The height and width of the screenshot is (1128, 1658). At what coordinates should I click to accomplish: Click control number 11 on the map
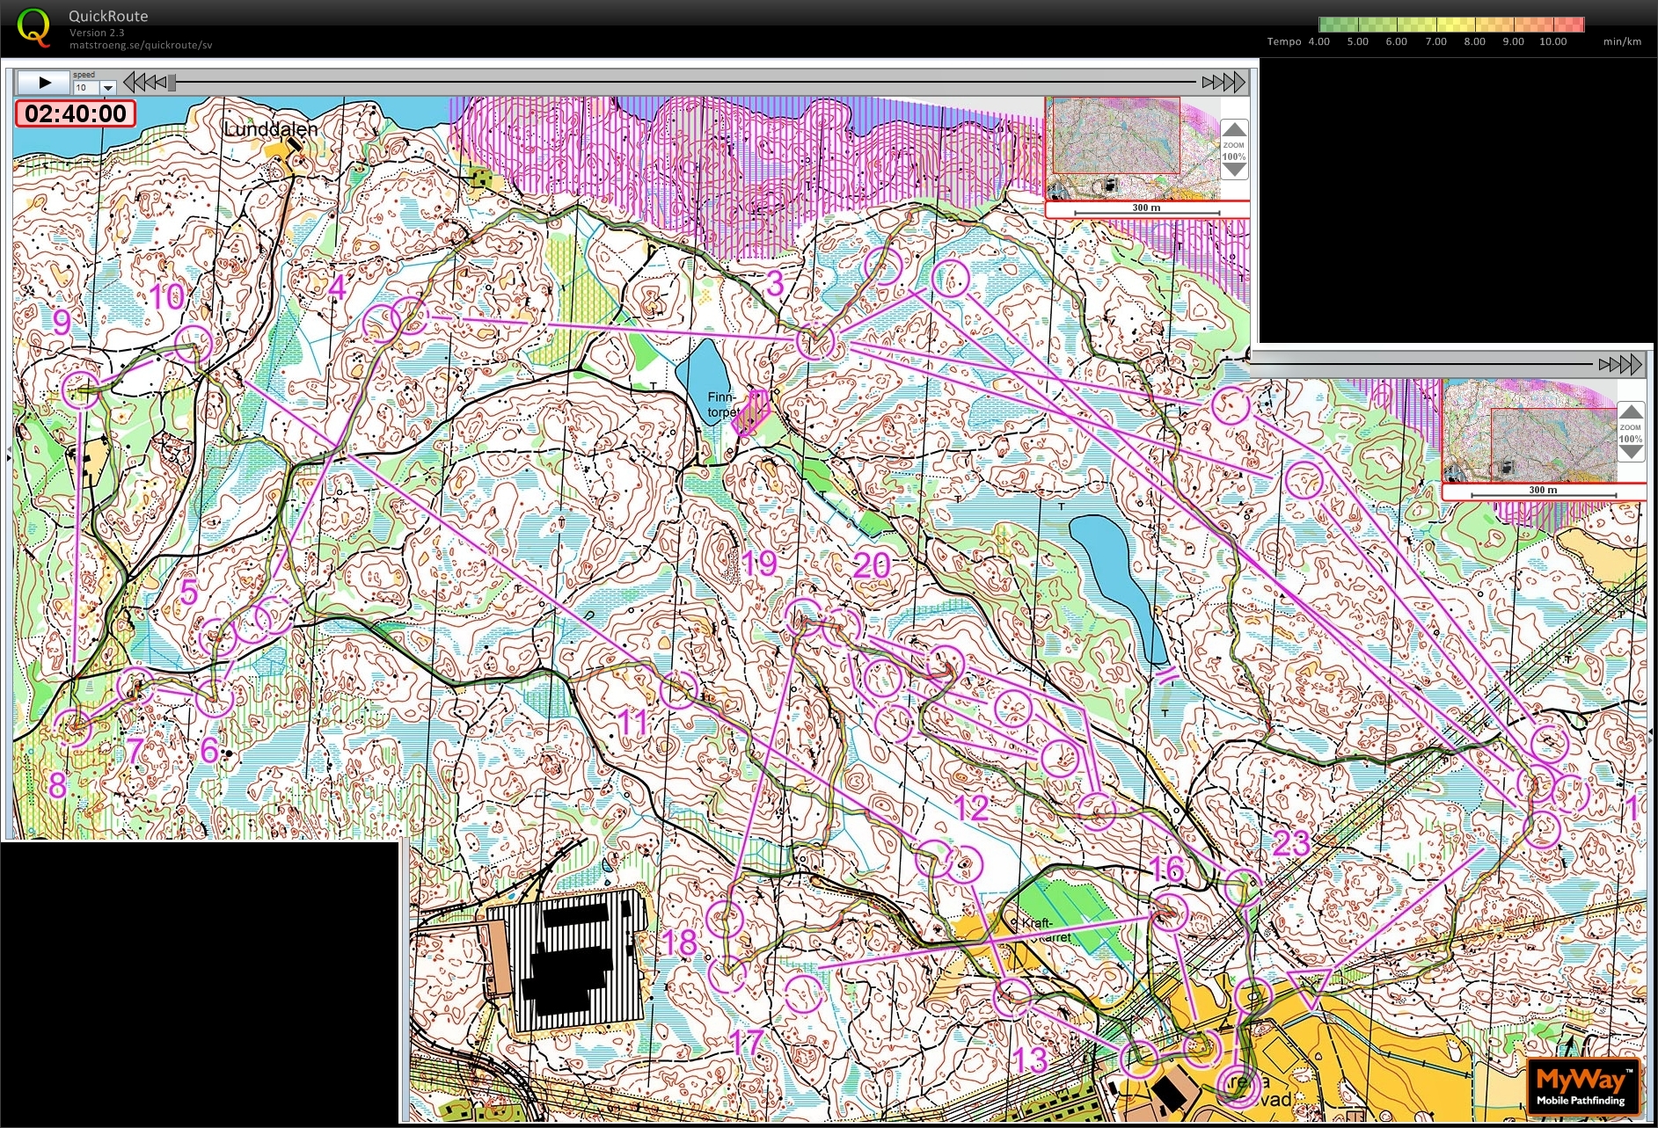point(632,723)
